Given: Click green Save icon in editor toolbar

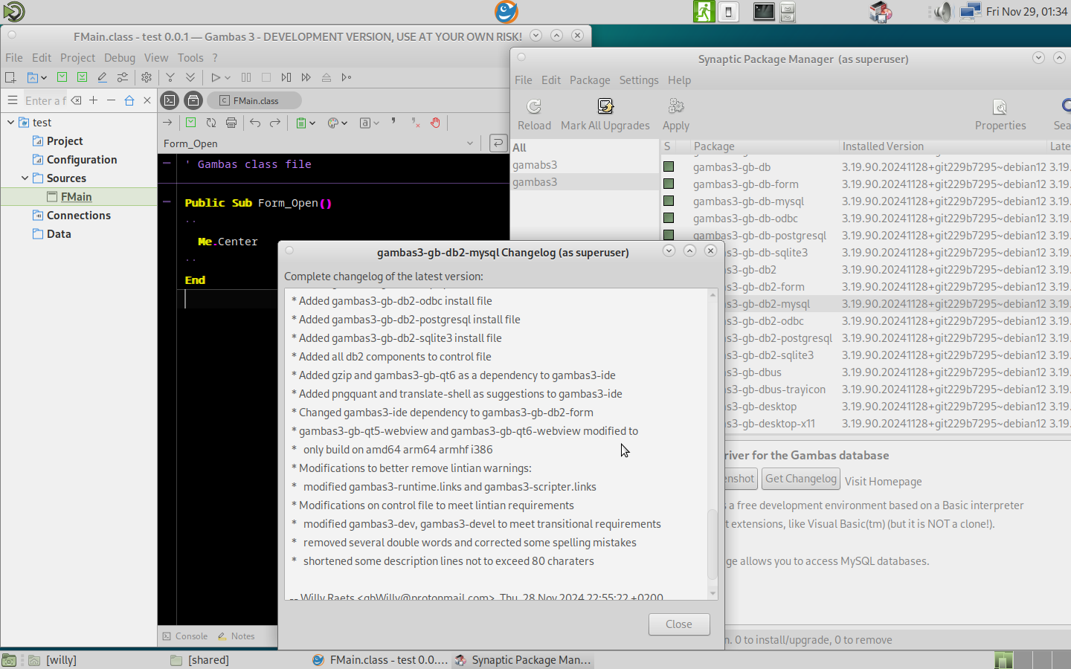Looking at the screenshot, I should pos(191,123).
